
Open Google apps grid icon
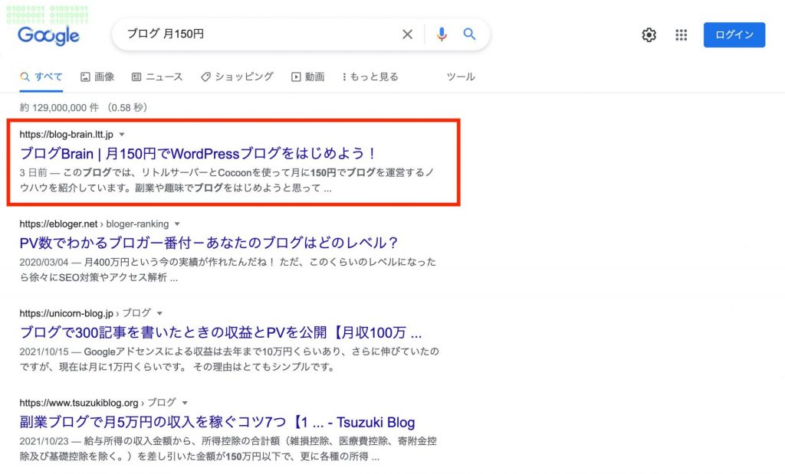[681, 35]
